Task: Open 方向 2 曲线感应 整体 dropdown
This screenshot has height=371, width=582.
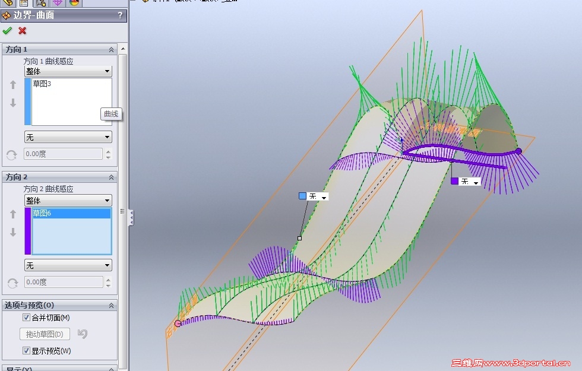Action: (x=68, y=201)
